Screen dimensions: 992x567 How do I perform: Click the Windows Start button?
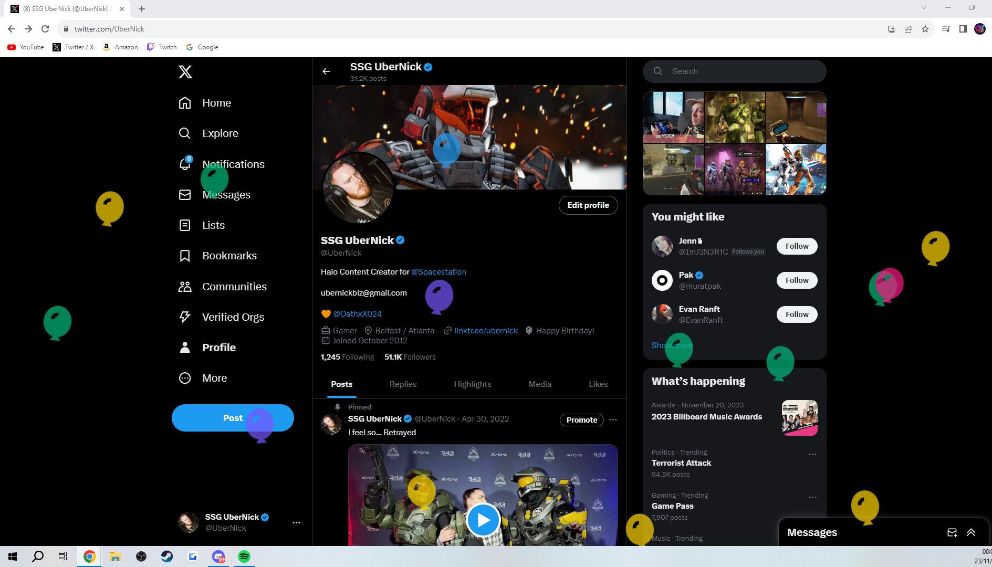[x=13, y=556]
